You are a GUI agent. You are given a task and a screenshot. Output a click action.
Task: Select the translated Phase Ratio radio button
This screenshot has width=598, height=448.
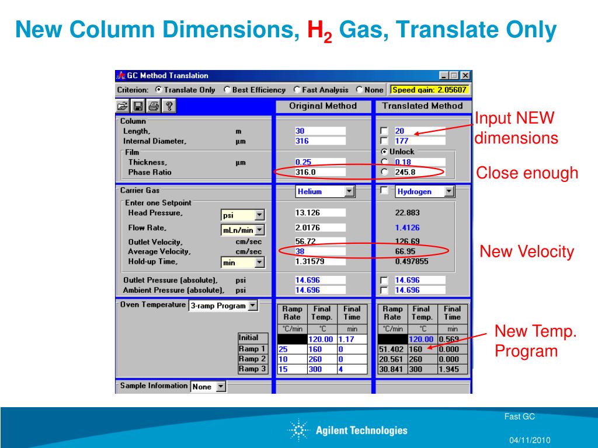[x=384, y=172]
